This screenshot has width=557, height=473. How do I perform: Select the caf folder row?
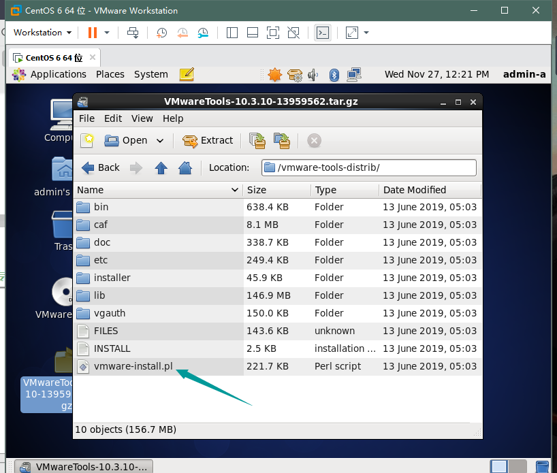tap(277, 225)
